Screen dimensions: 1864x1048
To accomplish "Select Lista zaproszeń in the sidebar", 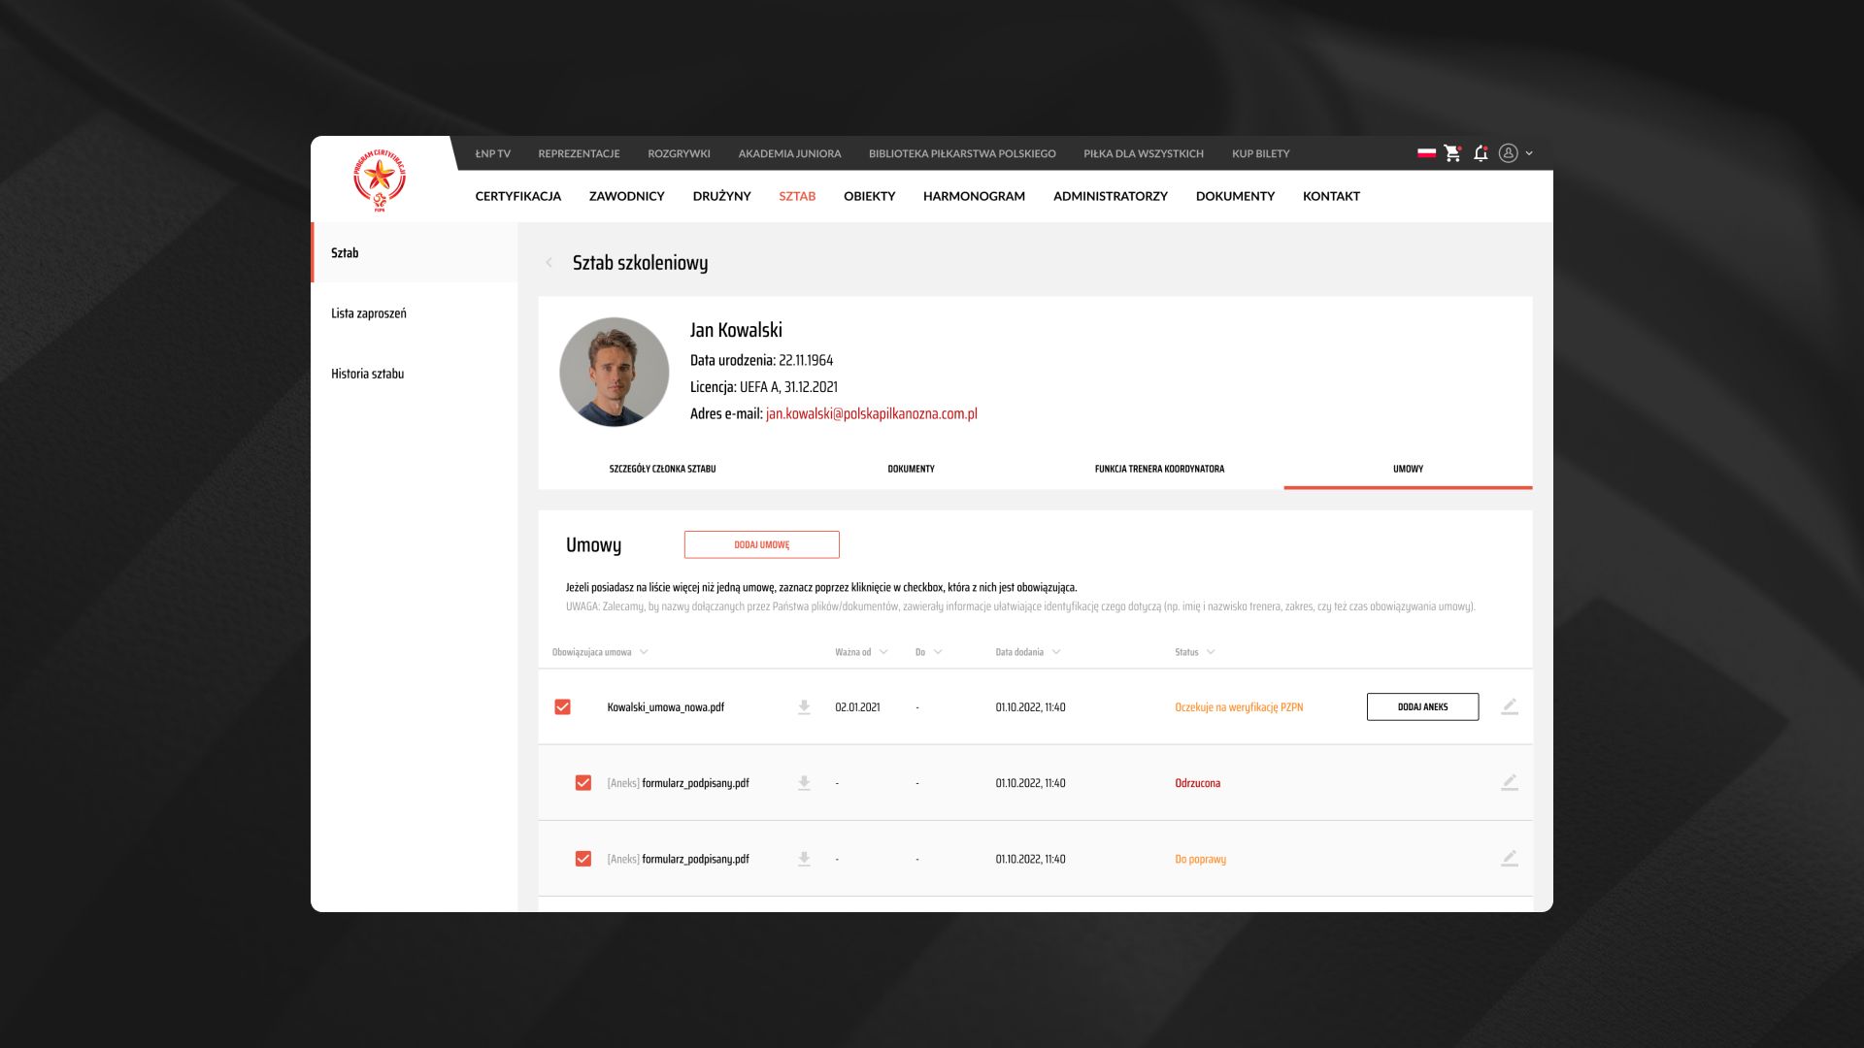I will 415,313.
